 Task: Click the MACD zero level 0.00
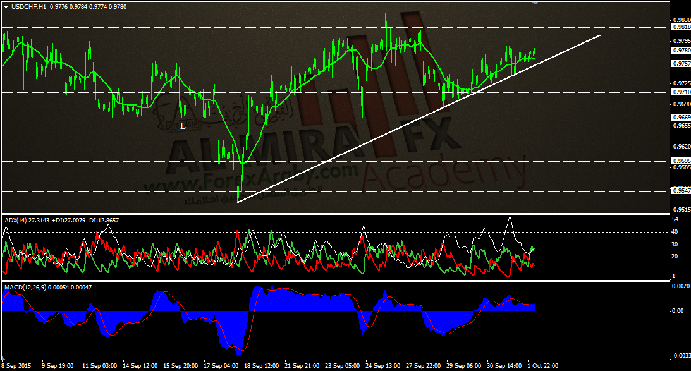click(x=678, y=311)
